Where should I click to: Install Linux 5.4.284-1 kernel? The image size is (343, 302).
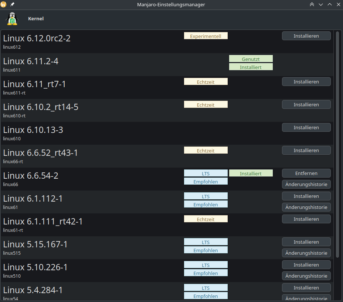coord(306,288)
